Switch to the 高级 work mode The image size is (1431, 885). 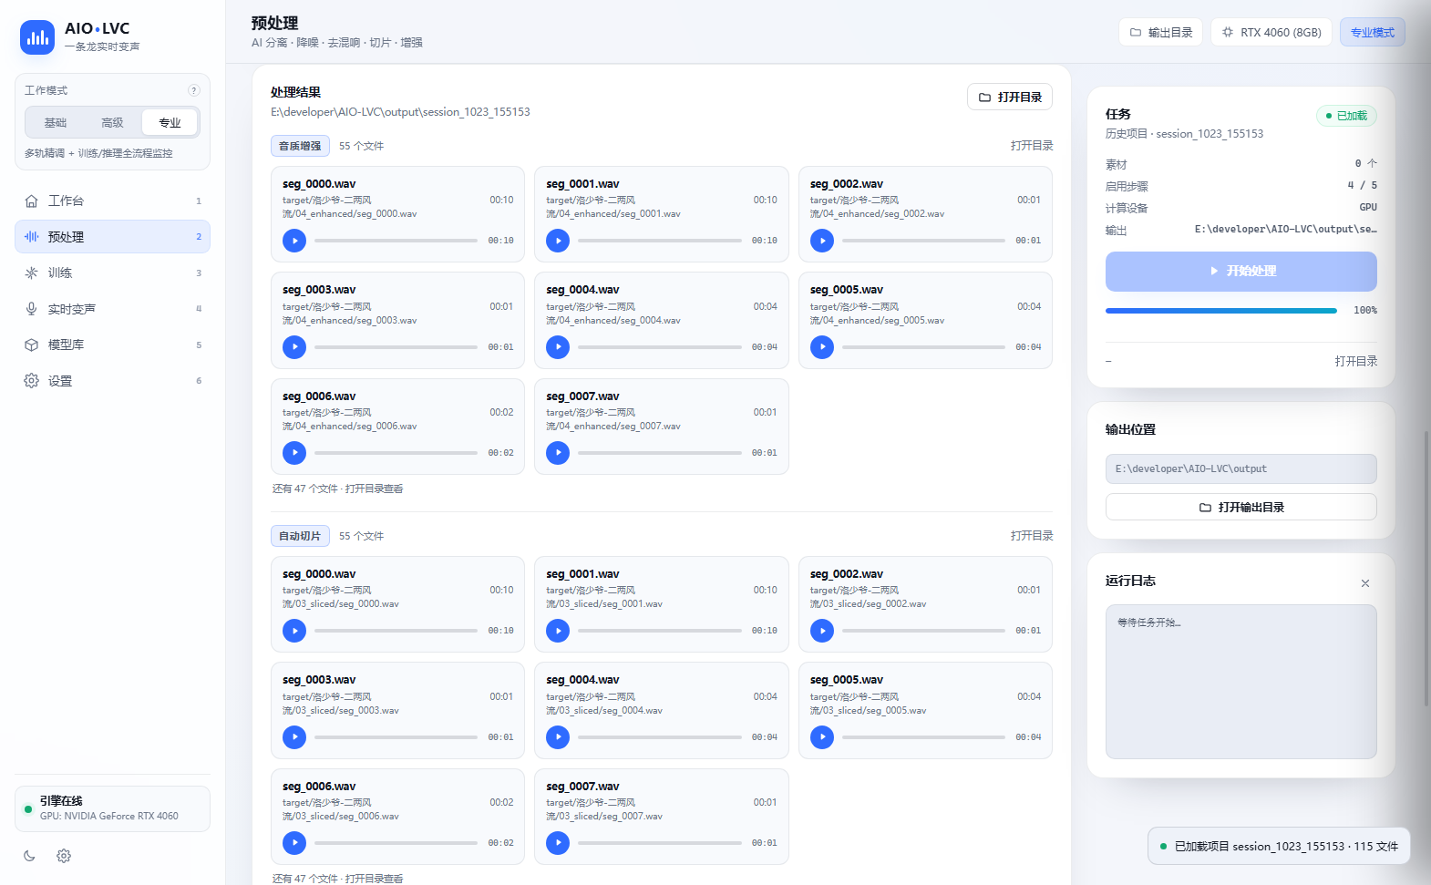[x=112, y=122]
